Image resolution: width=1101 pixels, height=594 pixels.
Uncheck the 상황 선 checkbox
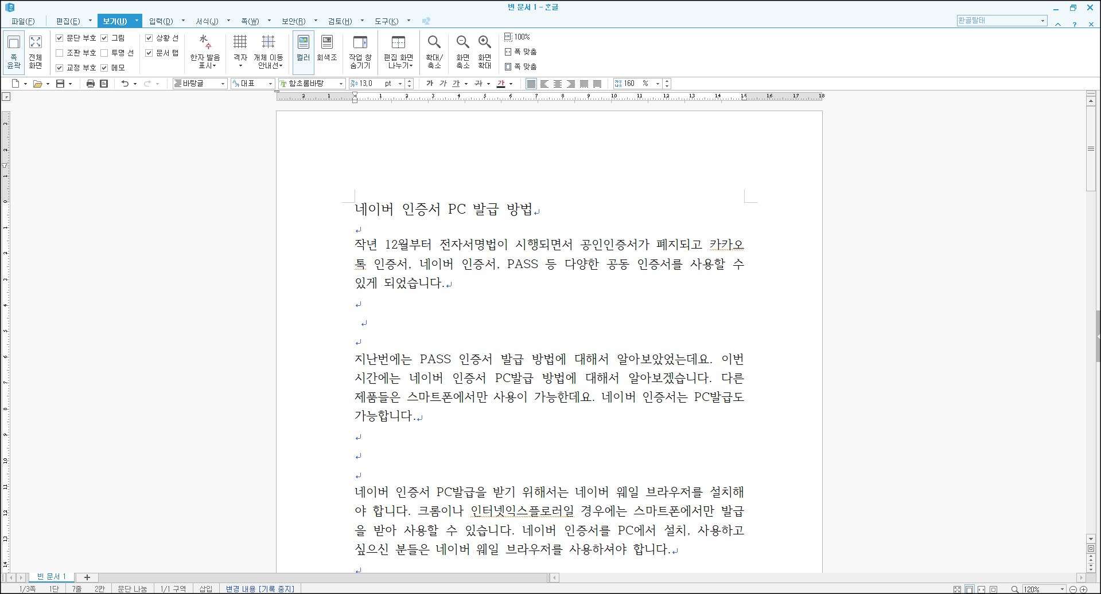click(x=149, y=38)
